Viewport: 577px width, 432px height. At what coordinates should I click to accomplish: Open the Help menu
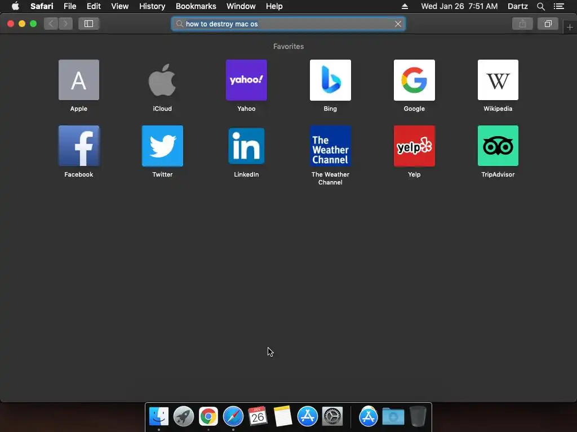click(x=274, y=6)
